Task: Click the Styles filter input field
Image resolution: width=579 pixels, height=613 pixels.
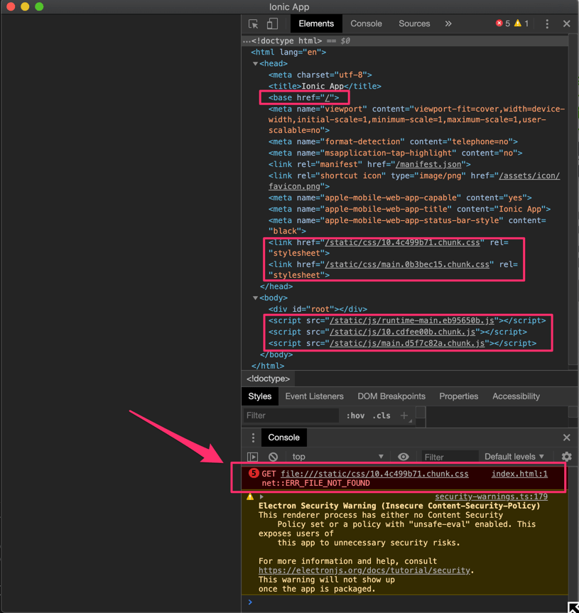Action: [291, 416]
